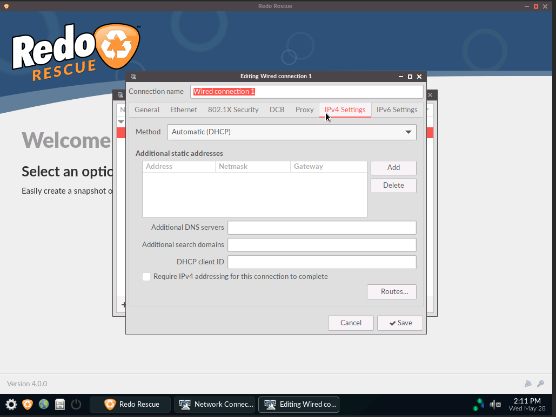Click the muted volume tray icon
556x417 pixels.
(x=495, y=404)
